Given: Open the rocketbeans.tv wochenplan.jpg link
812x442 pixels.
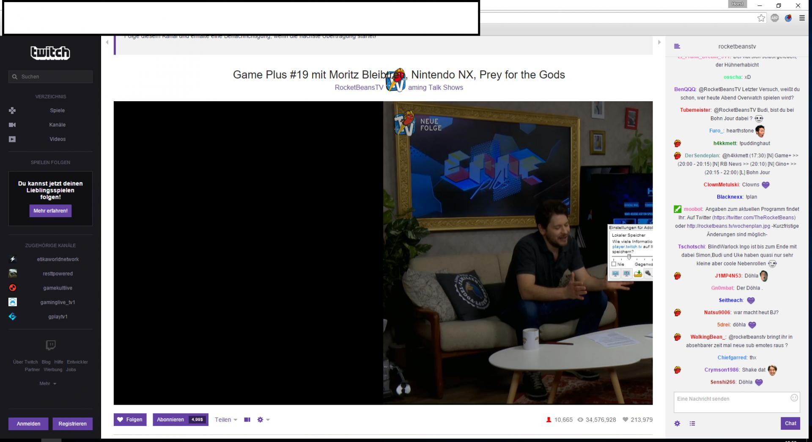Looking at the screenshot, I should [728, 226].
